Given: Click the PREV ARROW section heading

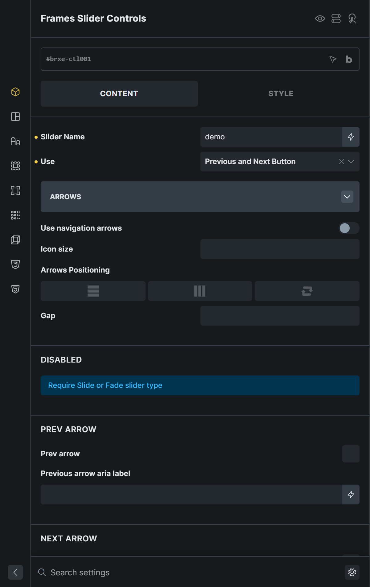Looking at the screenshot, I should click(68, 429).
